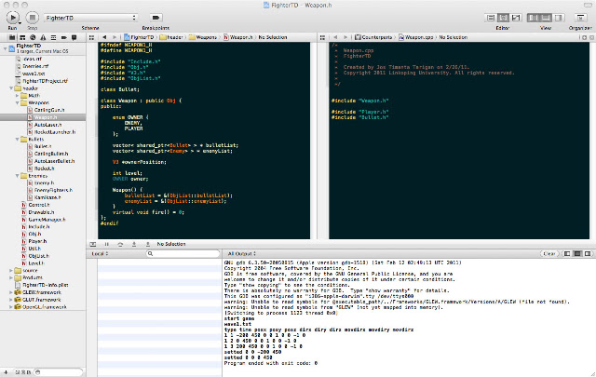Screen dimensions: 596x377
Task: Toggle Breakpoints in the toolbar
Action: (x=156, y=18)
